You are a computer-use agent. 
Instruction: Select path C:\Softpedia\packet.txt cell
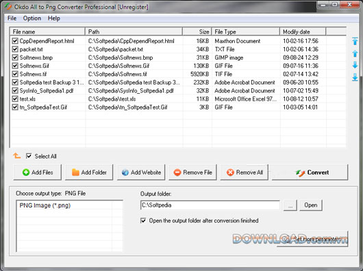point(116,49)
